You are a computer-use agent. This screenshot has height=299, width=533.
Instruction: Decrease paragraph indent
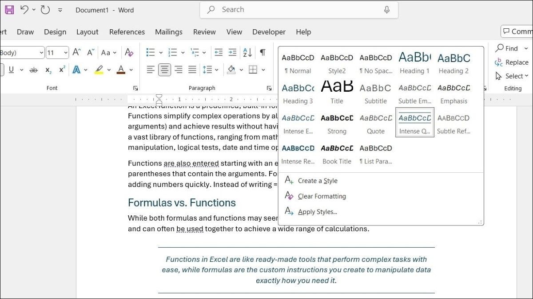tap(219, 52)
